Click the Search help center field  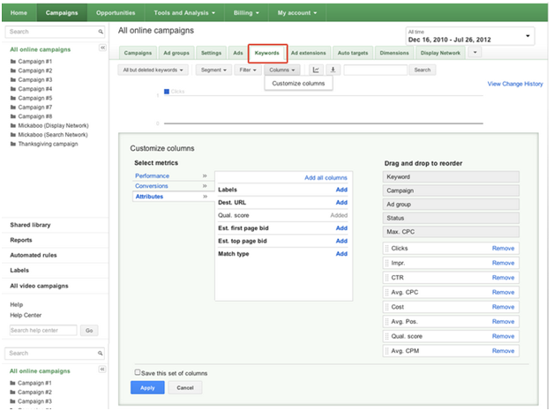pos(43,331)
